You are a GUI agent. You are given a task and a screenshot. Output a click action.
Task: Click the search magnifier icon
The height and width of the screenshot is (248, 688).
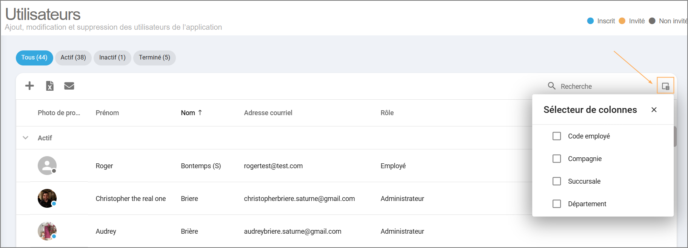point(551,86)
